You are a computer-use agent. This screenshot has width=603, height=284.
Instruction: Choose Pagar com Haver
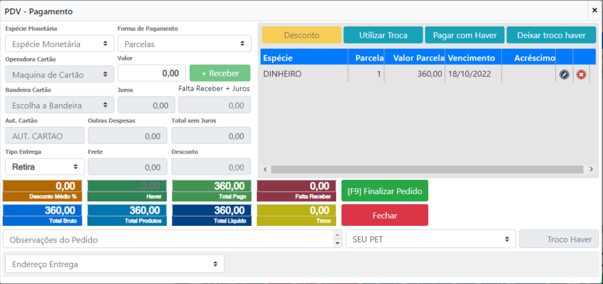464,35
